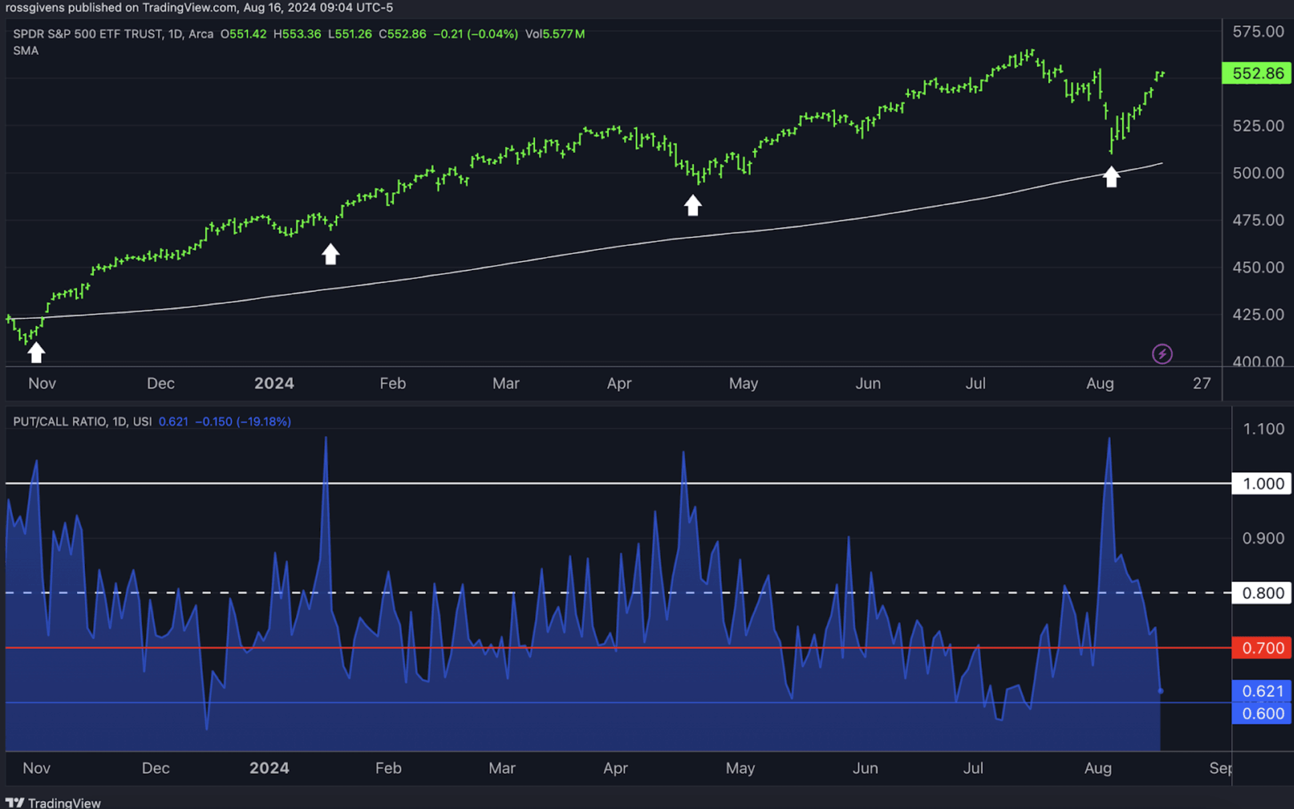1294x809 pixels.
Task: Click white up arrow under November low
Action: tap(36, 352)
